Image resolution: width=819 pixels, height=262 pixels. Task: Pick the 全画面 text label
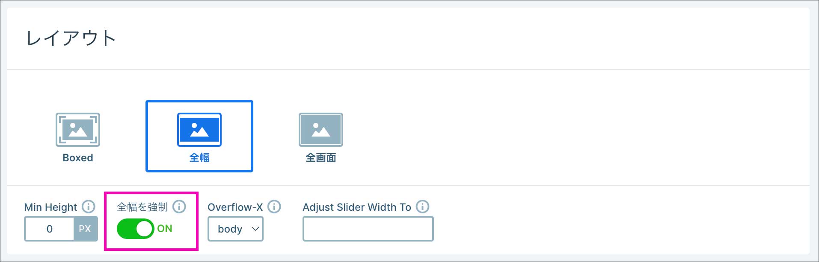(x=320, y=158)
